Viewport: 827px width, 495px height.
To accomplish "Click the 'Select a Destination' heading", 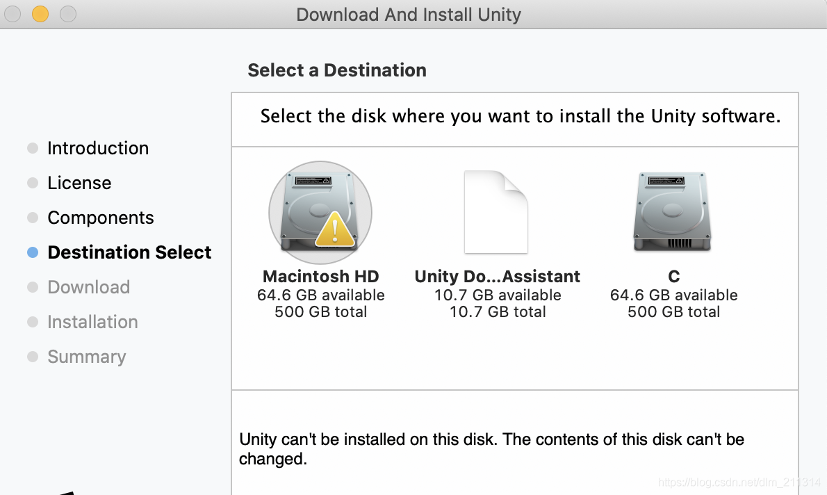I will click(337, 70).
